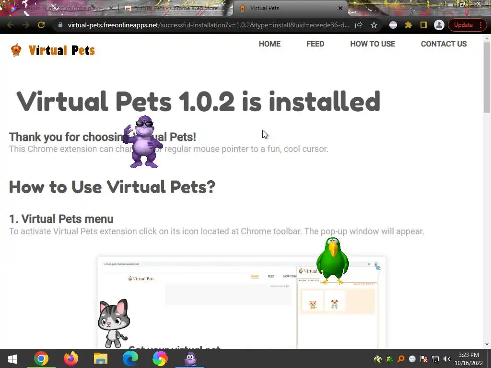Click the taskbar clock showing 3:23 PM

[468, 359]
